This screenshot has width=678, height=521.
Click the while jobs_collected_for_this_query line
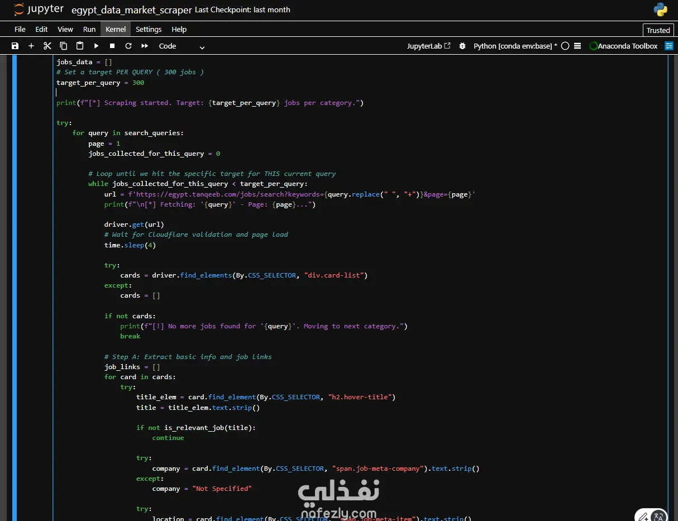(198, 184)
